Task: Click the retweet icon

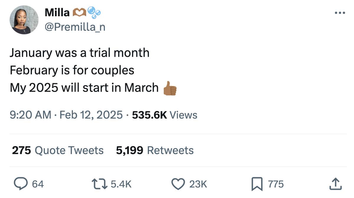Action: pos(99,184)
